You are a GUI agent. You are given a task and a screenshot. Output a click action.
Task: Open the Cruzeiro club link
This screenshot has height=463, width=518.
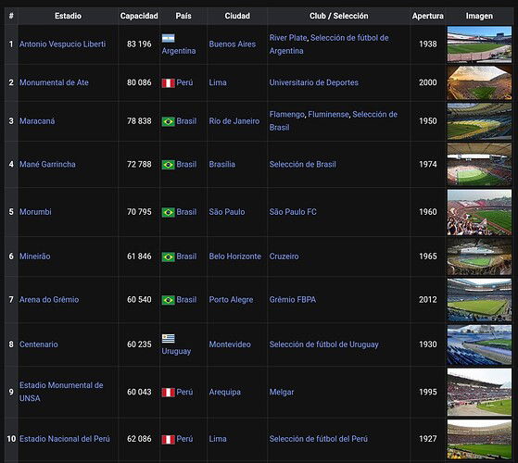coord(284,257)
